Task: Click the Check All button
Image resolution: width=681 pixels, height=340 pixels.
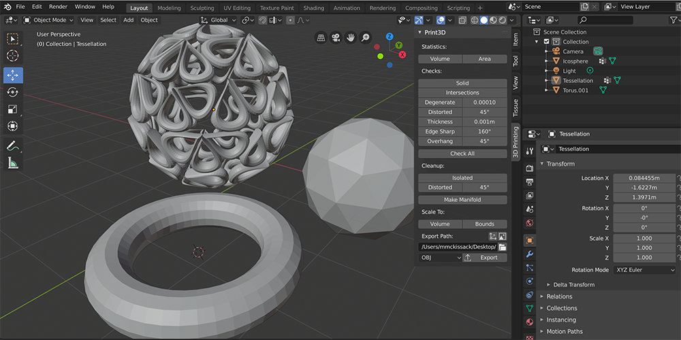Action: pyautogui.click(x=462, y=154)
